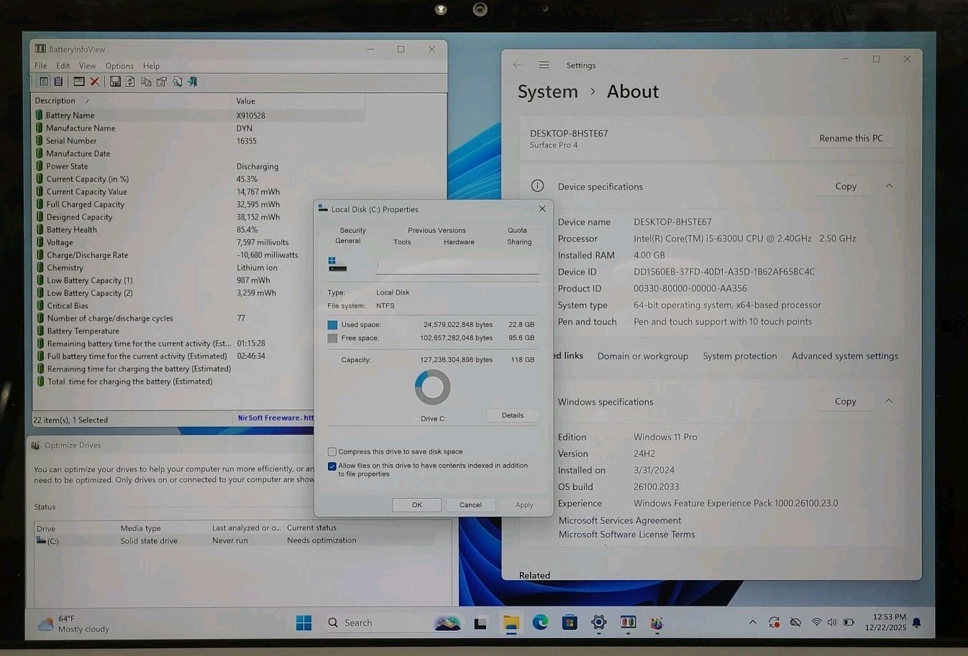
Task: Click the speaker volume tray icon
Action: pyautogui.click(x=832, y=622)
